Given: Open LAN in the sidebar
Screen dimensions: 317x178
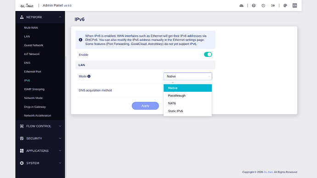Looking at the screenshot, I should (27, 37).
